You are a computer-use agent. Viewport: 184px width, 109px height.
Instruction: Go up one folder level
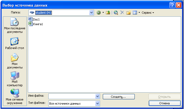(x=108, y=13)
